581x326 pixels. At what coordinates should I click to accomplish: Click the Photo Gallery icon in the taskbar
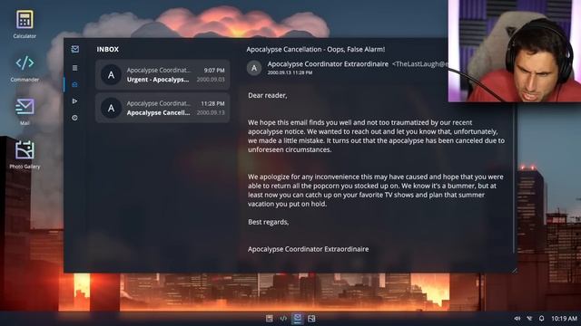tap(311, 319)
